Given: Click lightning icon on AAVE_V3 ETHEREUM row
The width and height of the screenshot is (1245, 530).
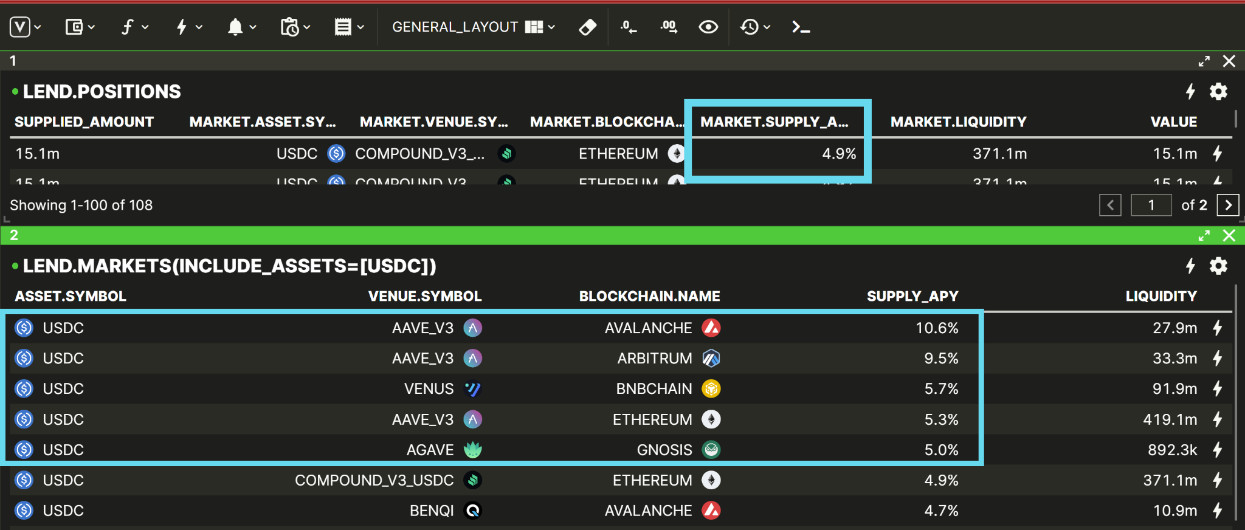Looking at the screenshot, I should click(x=1217, y=419).
